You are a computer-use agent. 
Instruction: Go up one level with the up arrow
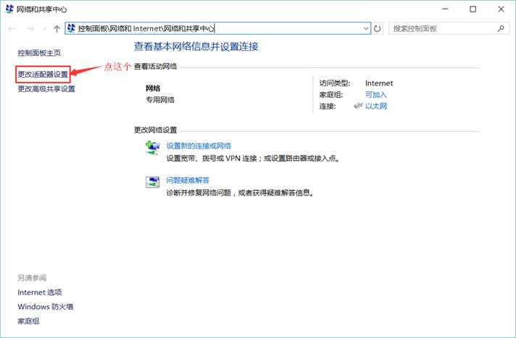pyautogui.click(x=57, y=29)
